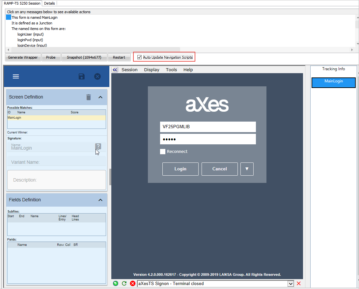This screenshot has height=289, width=359.
Task: Click scroll right arrow in messages list
Action: [x=352, y=50]
